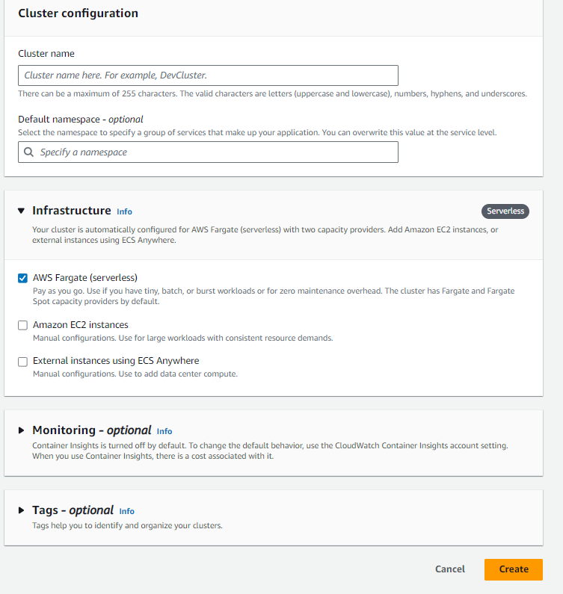The height and width of the screenshot is (594, 563).
Task: Open the Info link beside Monitoring
Action: (x=164, y=431)
